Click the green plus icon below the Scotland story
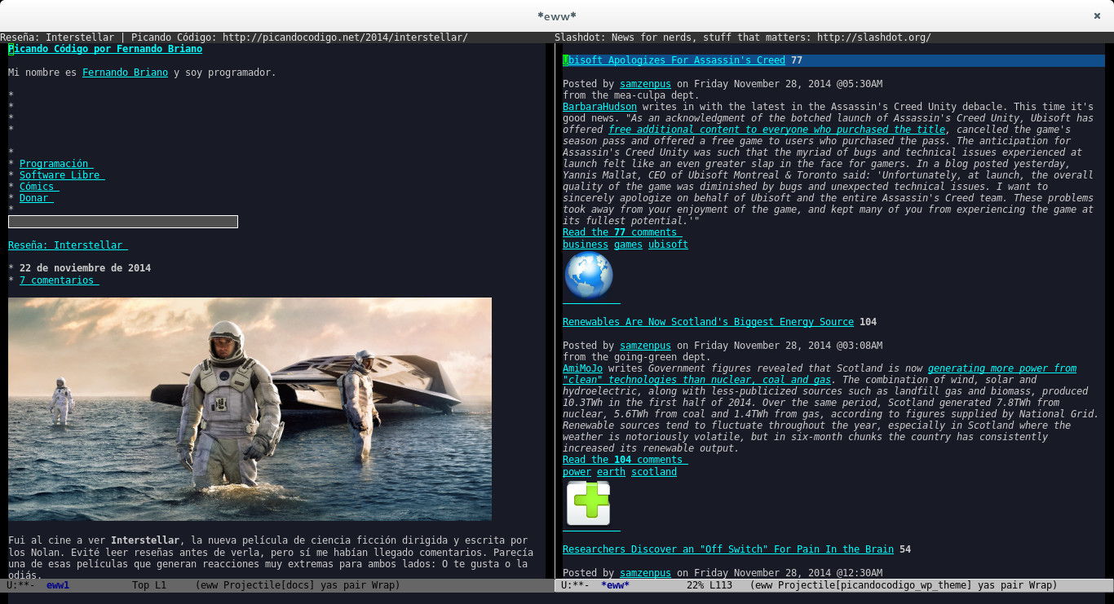This screenshot has height=604, width=1114. pyautogui.click(x=589, y=503)
